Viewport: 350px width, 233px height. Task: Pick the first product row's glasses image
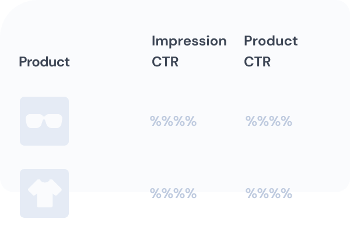(x=44, y=121)
